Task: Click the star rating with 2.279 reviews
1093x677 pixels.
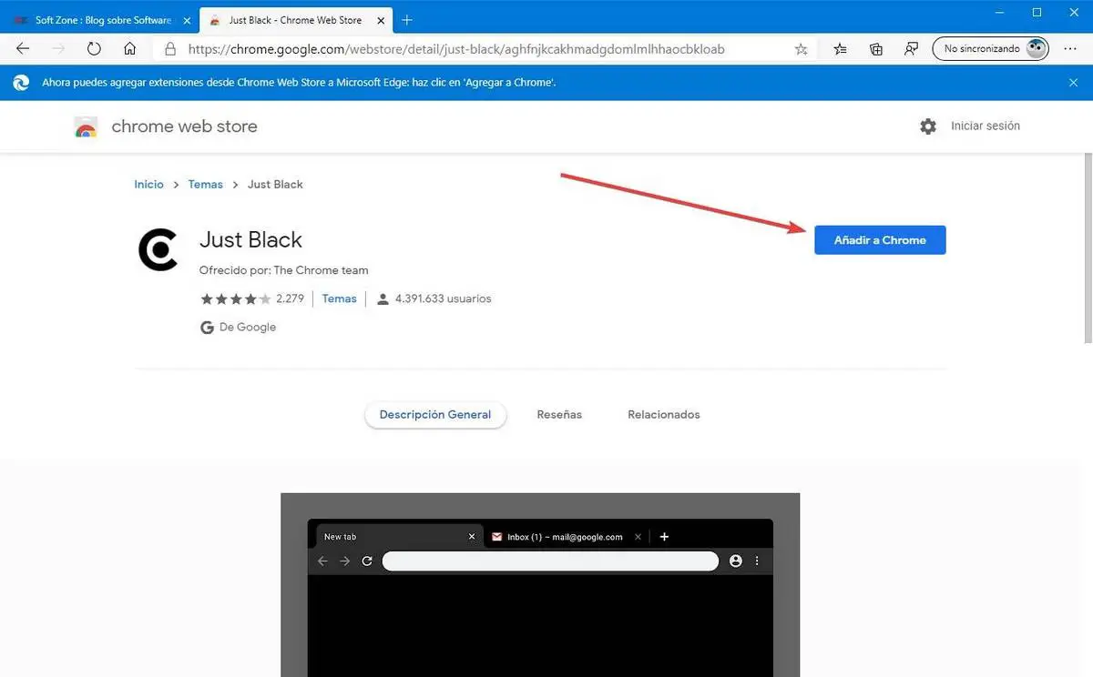Action: coord(251,298)
